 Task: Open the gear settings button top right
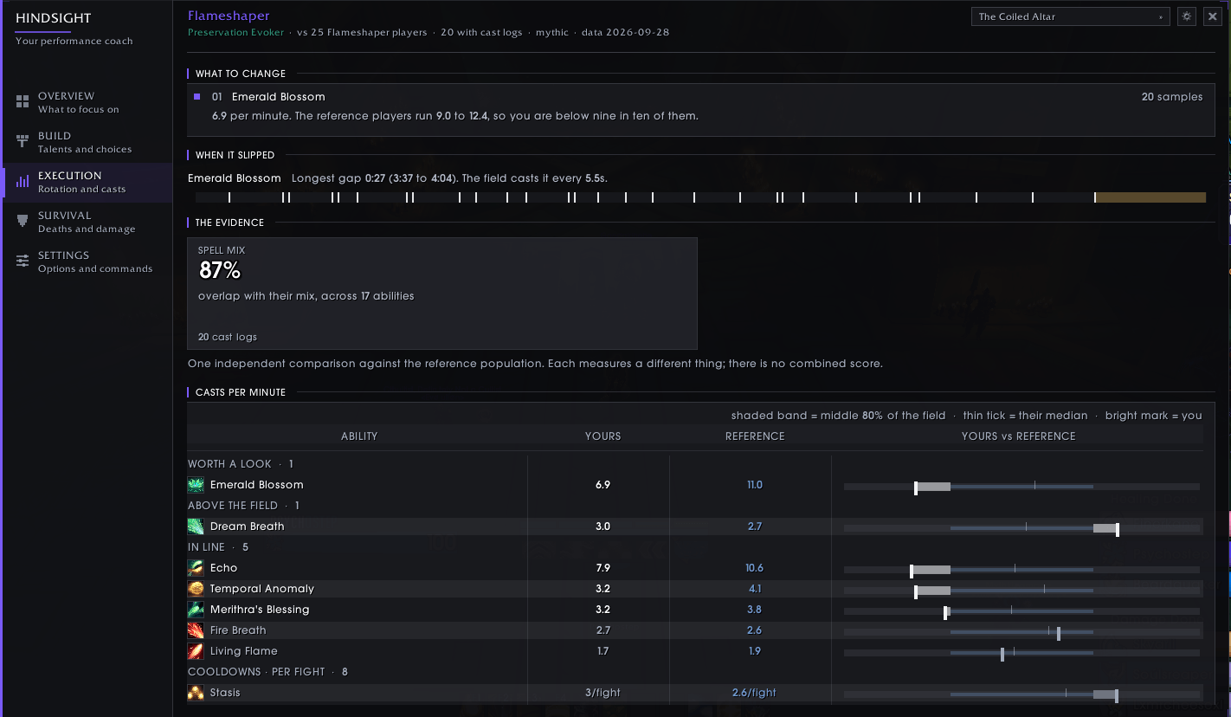tap(1186, 16)
